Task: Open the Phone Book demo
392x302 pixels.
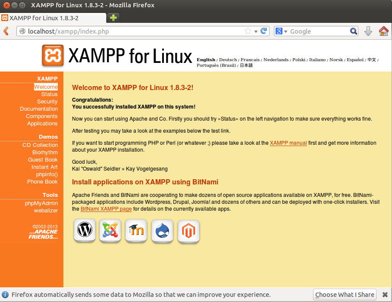Action: [43, 182]
